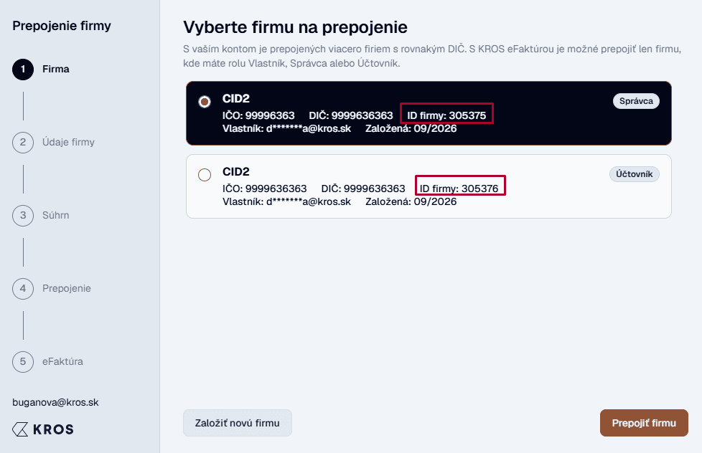This screenshot has height=453, width=702.
Task: Click the Prepojiť firmu button
Action: click(644, 423)
